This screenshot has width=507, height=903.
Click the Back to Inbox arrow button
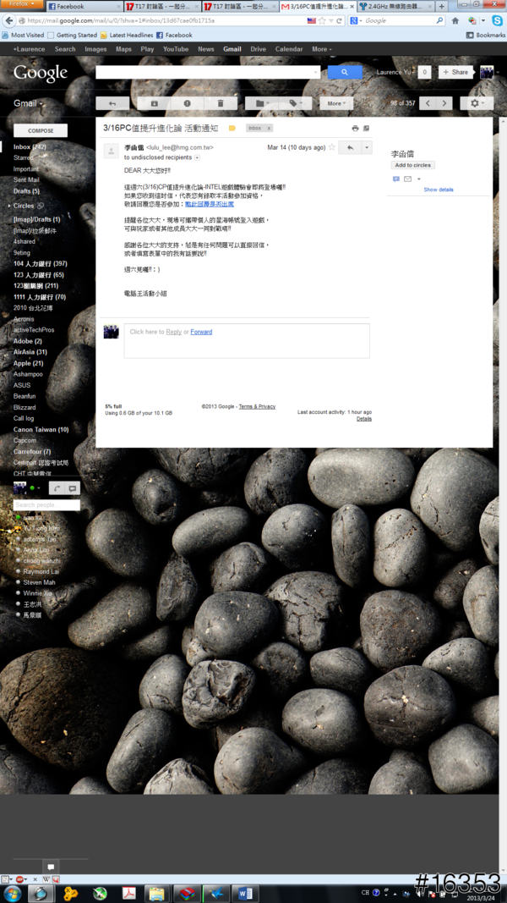(112, 103)
